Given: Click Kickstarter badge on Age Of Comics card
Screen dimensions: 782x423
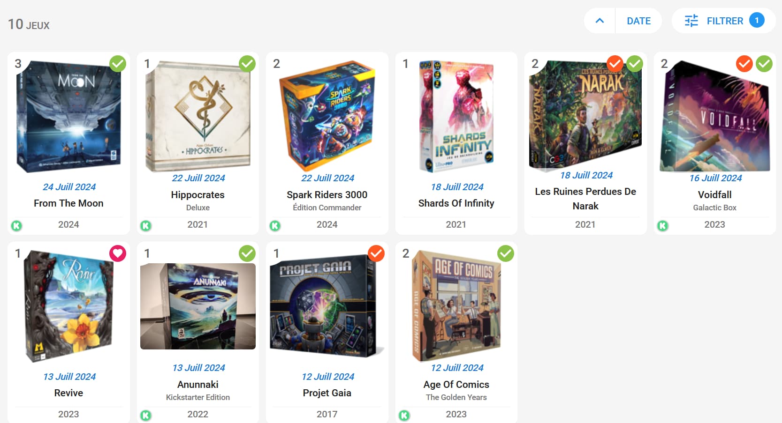Looking at the screenshot, I should point(404,416).
